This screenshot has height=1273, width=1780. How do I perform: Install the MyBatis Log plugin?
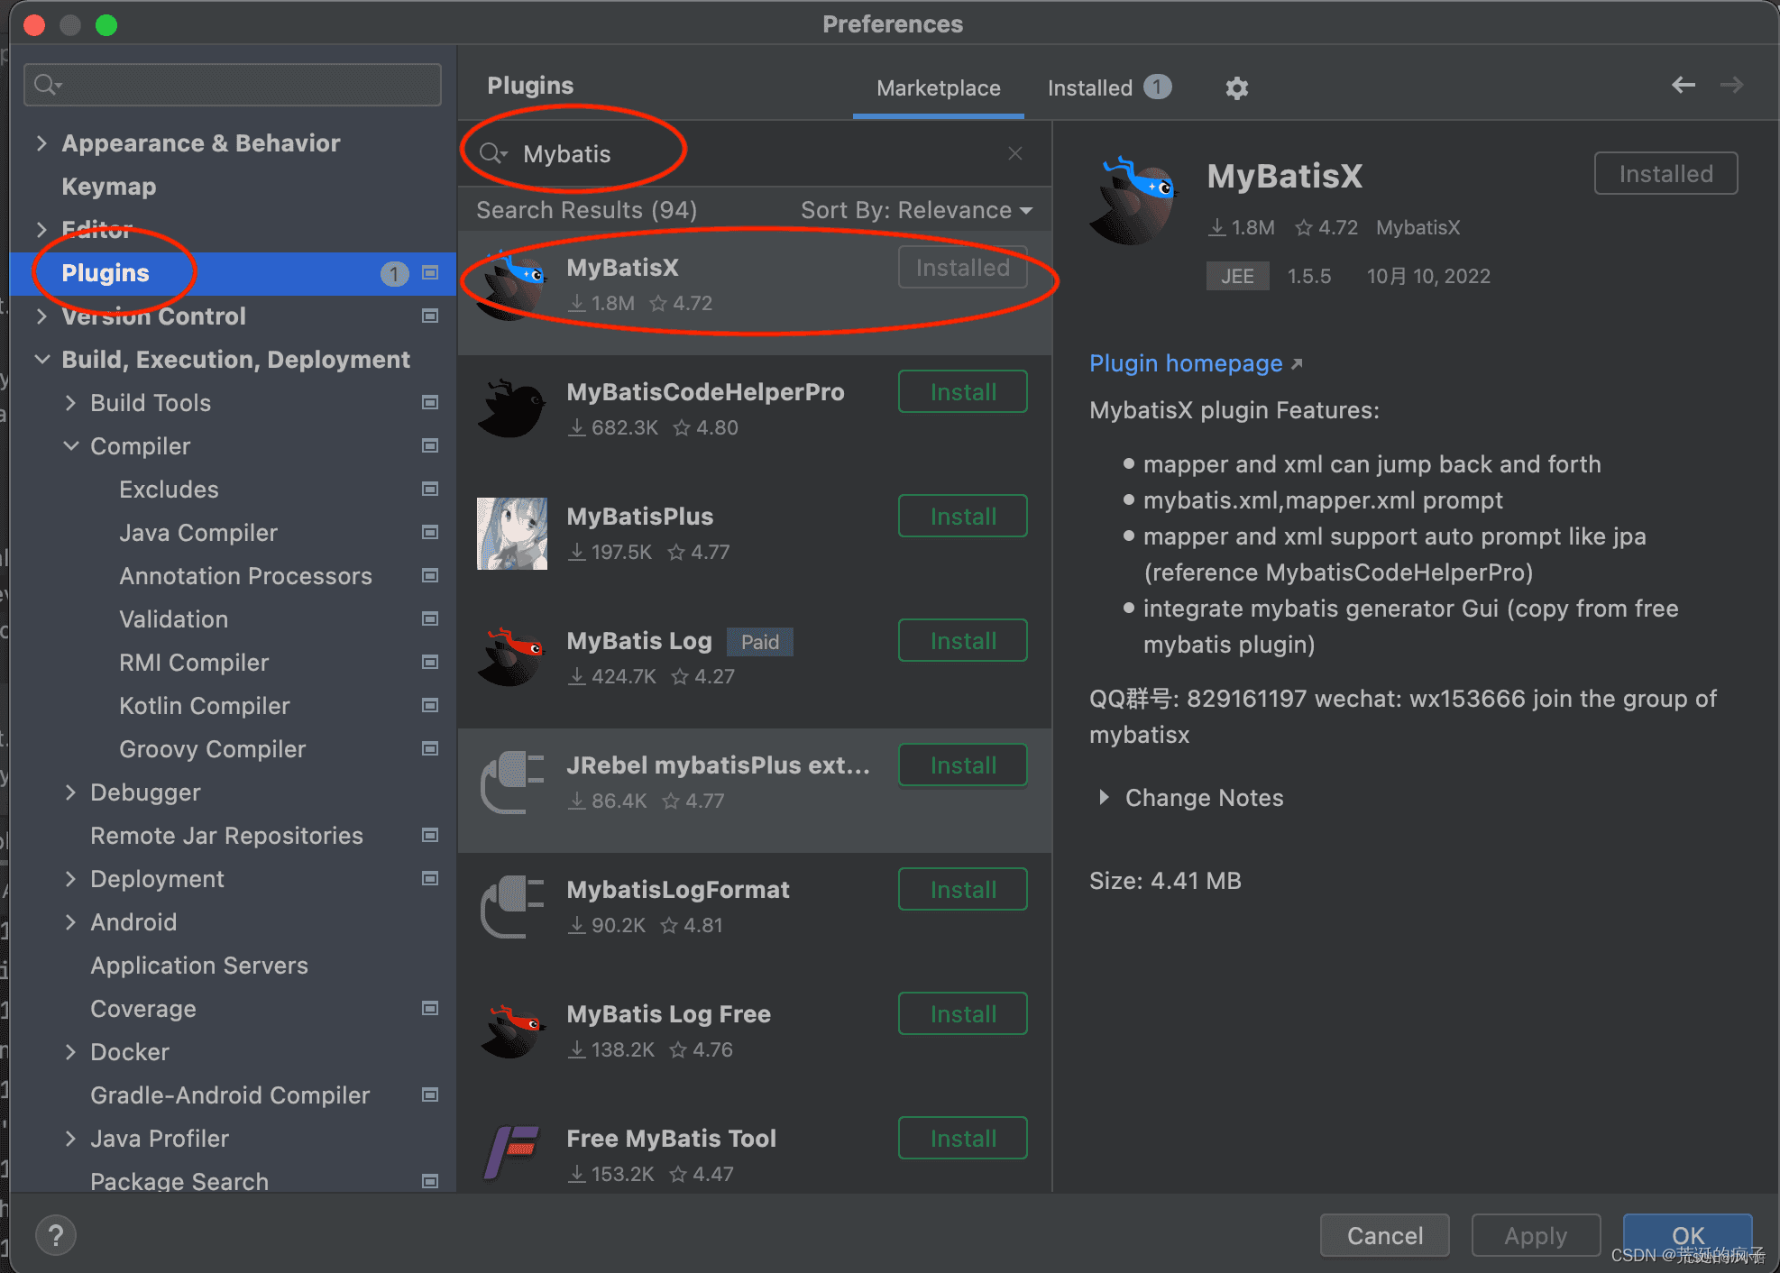[x=962, y=641]
